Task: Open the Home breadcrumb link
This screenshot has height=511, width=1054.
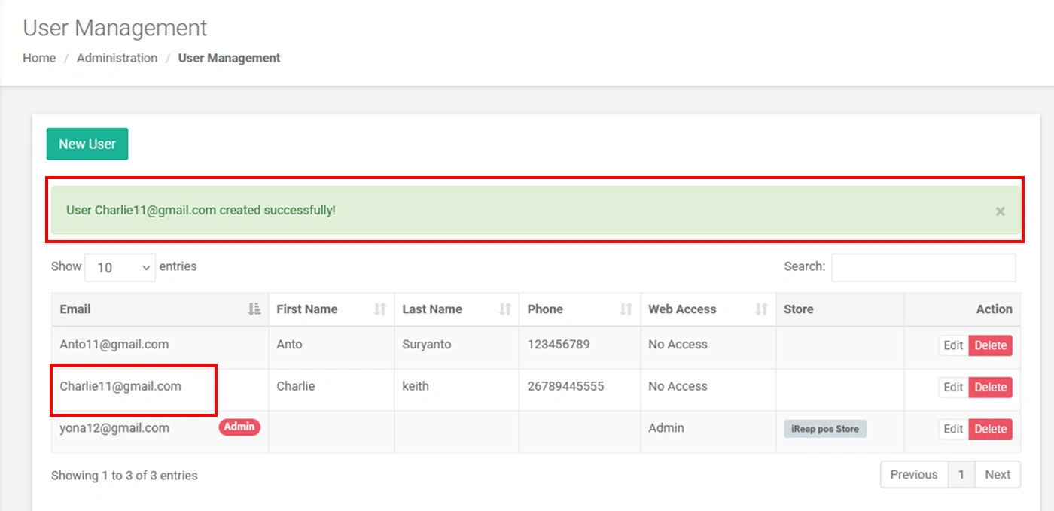Action: (39, 58)
